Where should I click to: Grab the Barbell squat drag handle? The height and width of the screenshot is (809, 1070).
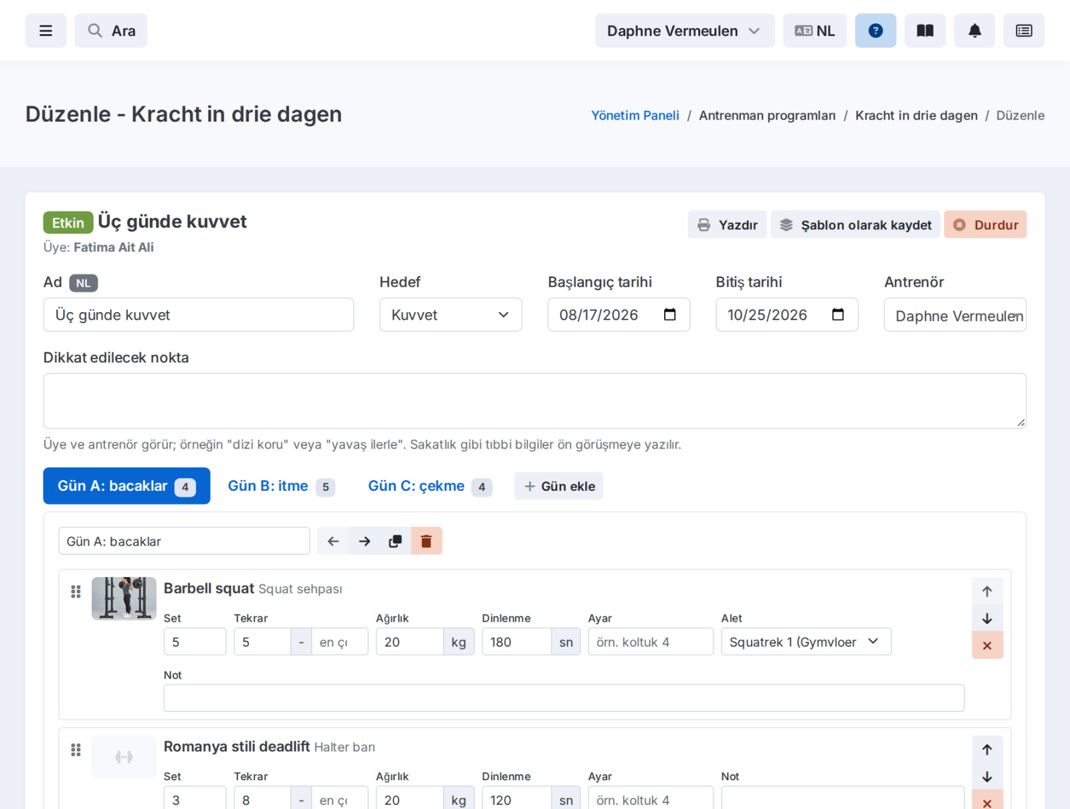point(76,592)
